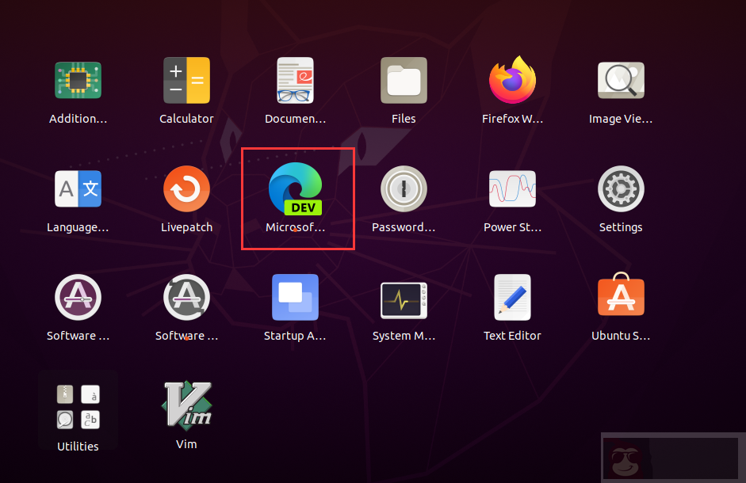
Task: Open the Vim editor
Action: point(186,405)
